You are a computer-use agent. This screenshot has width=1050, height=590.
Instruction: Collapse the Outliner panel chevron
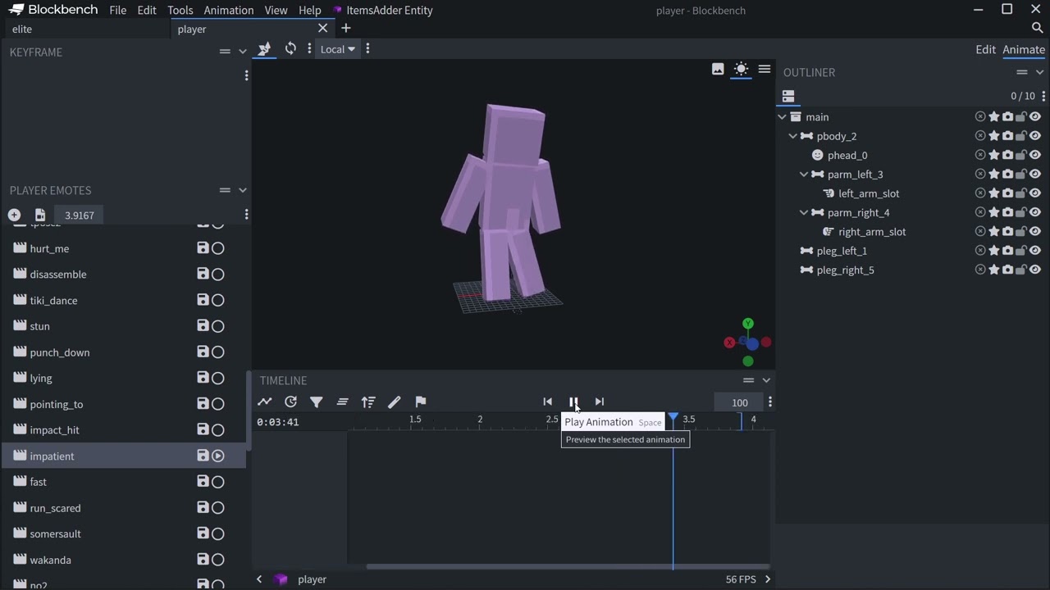[x=1039, y=72]
